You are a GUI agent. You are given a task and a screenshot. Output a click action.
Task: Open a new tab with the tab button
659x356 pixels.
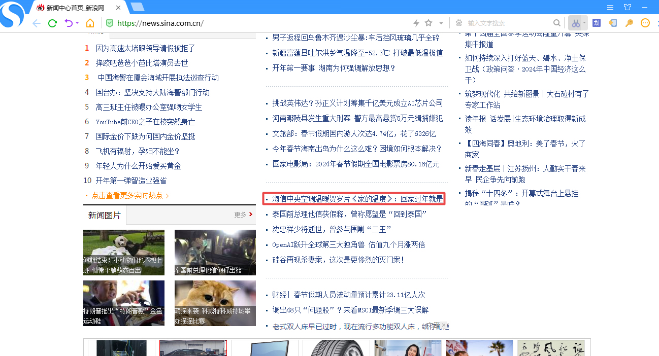(137, 7)
